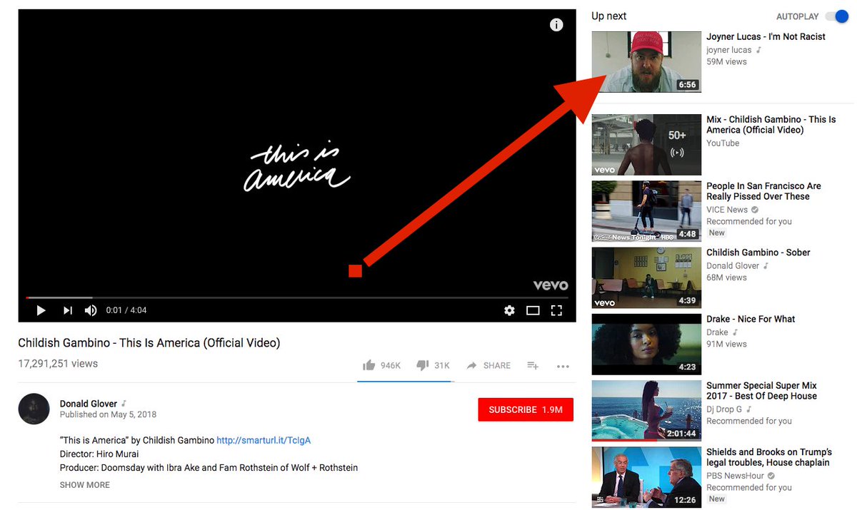Image resolution: width=857 pixels, height=510 pixels.
Task: Open Childish Gambino - Sober thumbnail
Action: coord(646,277)
